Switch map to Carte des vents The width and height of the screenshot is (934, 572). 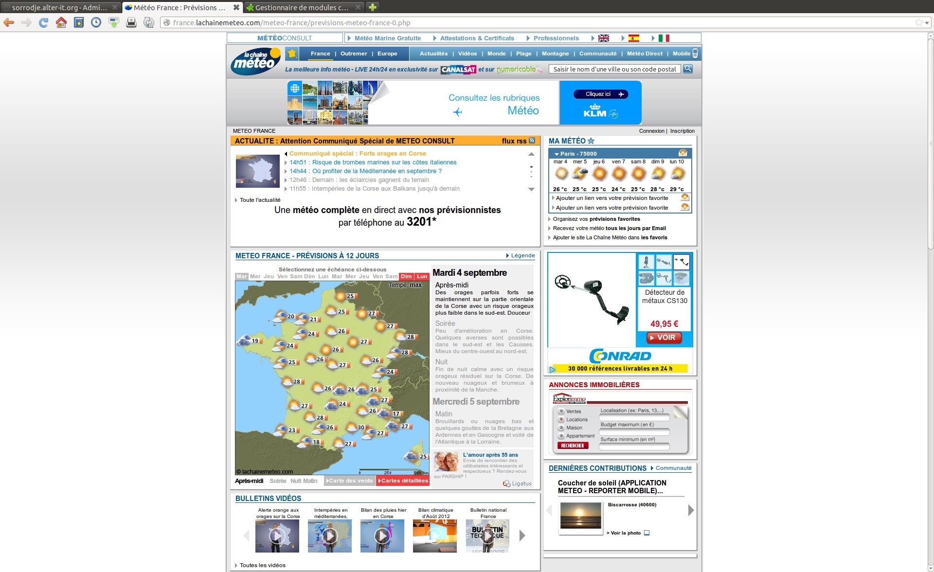pyautogui.click(x=350, y=481)
